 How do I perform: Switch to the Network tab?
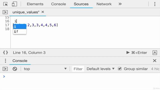(x=104, y=4)
